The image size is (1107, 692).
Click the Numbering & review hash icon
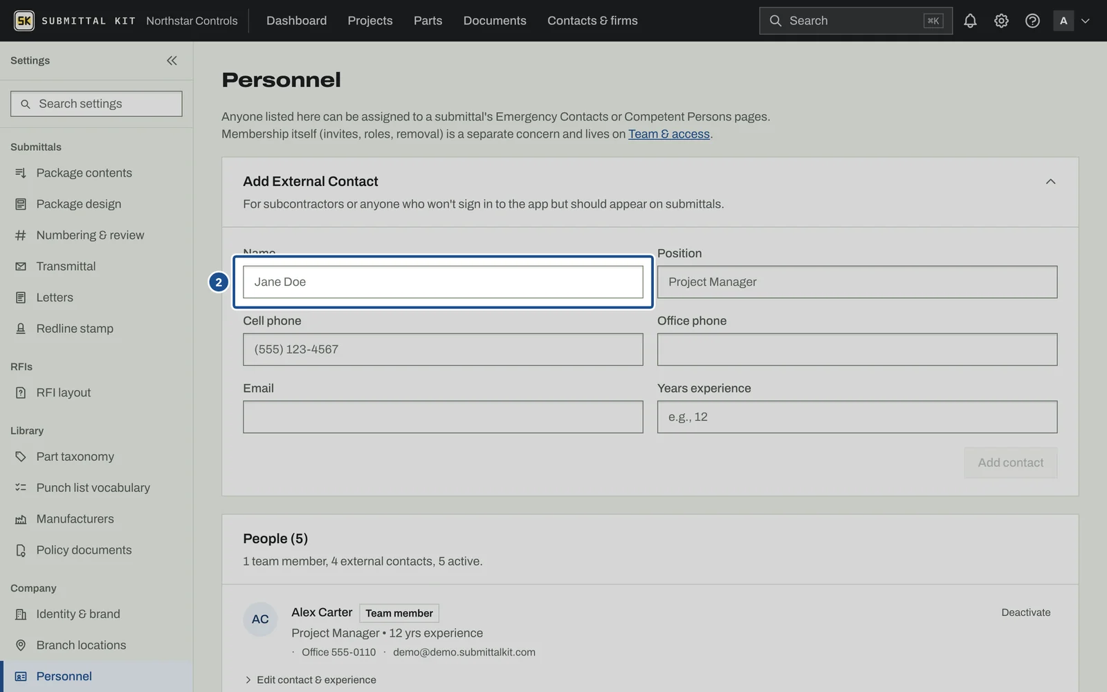pyautogui.click(x=21, y=235)
